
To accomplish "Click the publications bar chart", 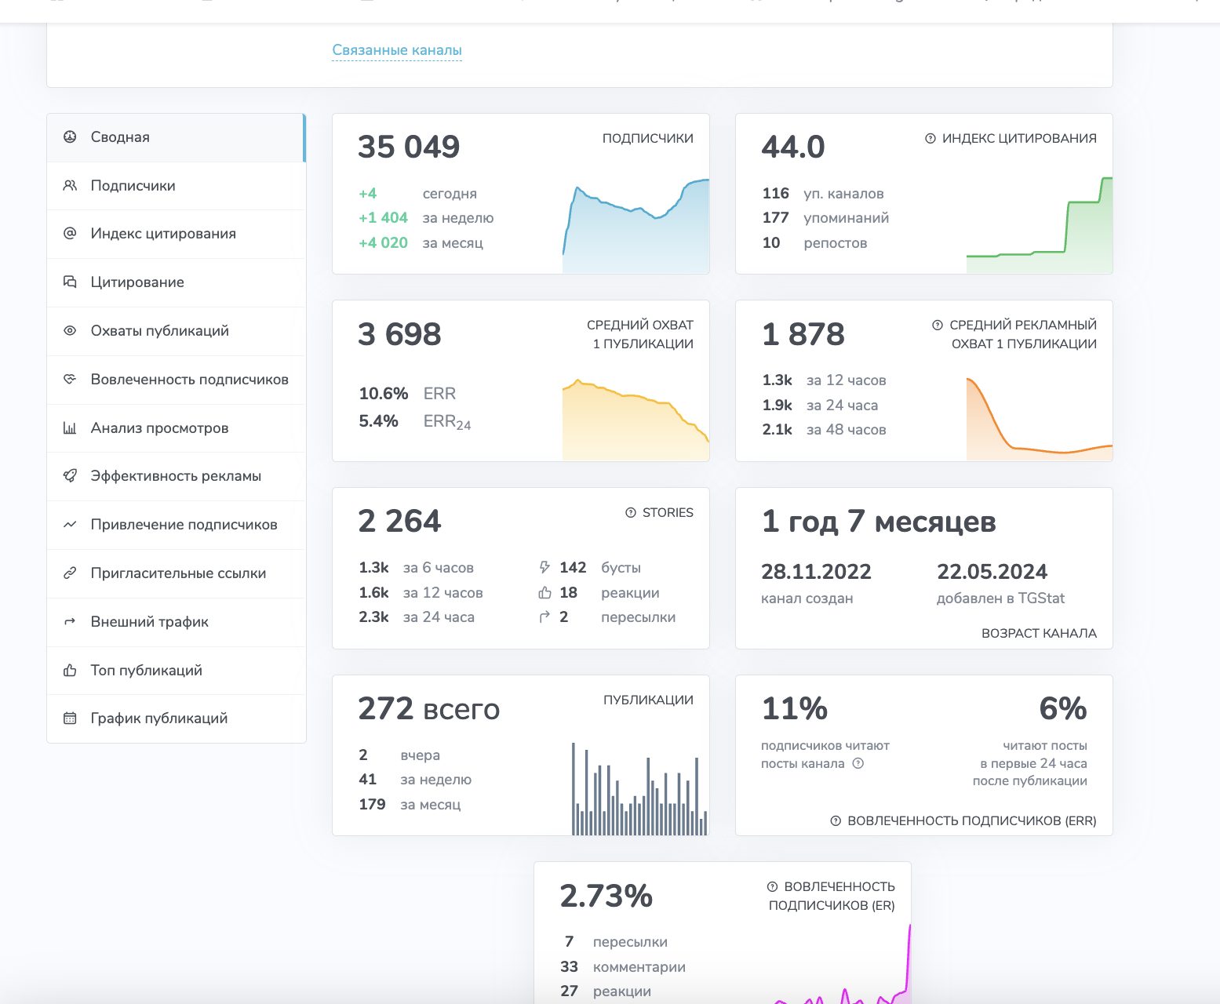I will (x=639, y=788).
